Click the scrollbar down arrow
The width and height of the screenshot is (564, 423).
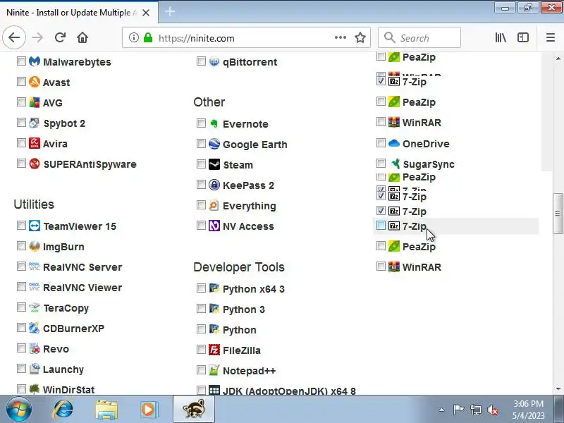pyautogui.click(x=558, y=388)
